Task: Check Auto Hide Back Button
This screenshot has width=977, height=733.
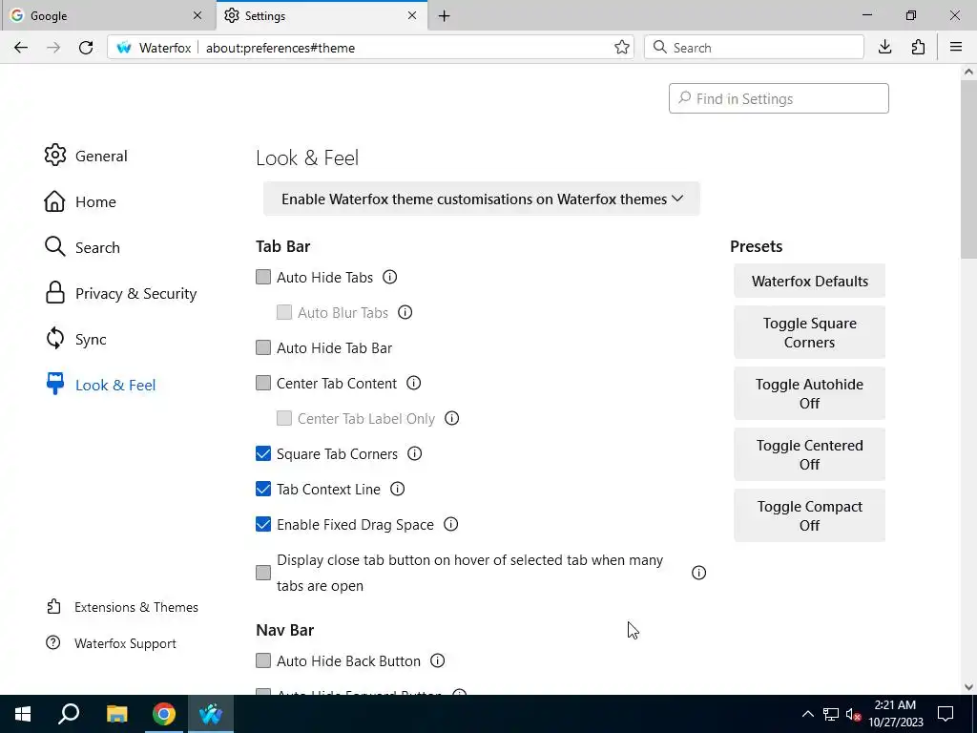Action: click(263, 660)
